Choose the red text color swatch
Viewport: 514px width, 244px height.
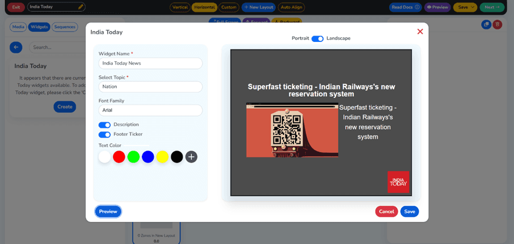119,157
